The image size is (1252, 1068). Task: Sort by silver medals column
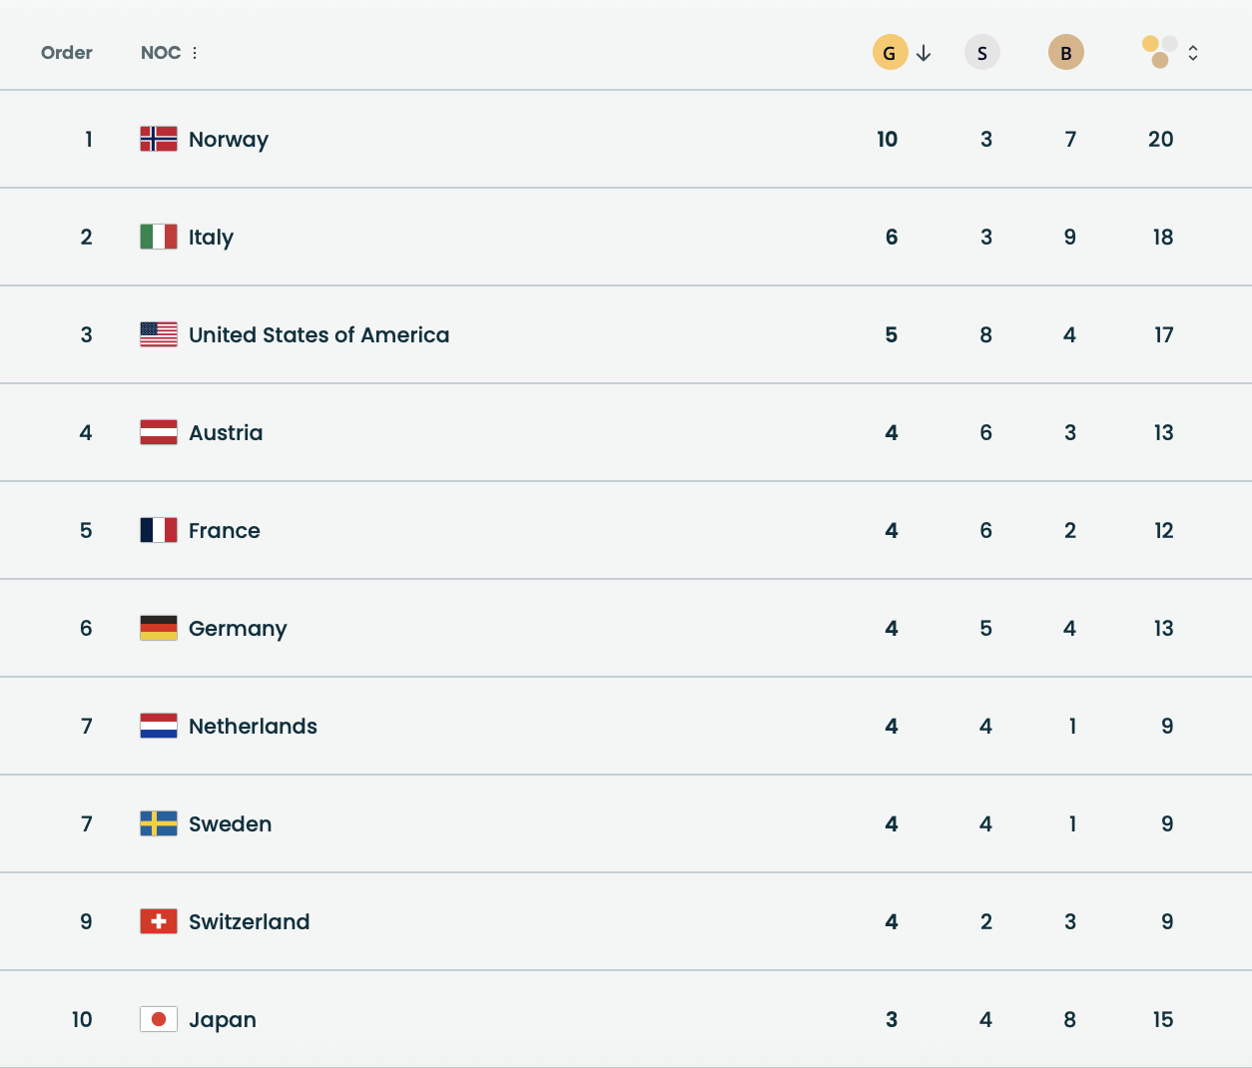(x=981, y=53)
